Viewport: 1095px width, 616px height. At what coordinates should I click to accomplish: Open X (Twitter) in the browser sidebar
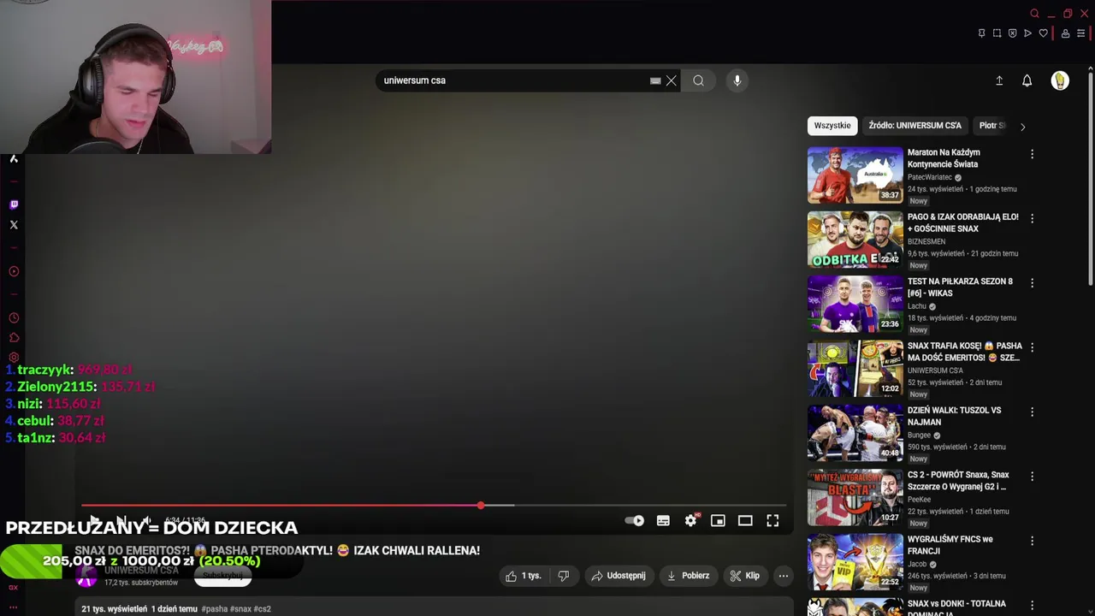click(14, 225)
